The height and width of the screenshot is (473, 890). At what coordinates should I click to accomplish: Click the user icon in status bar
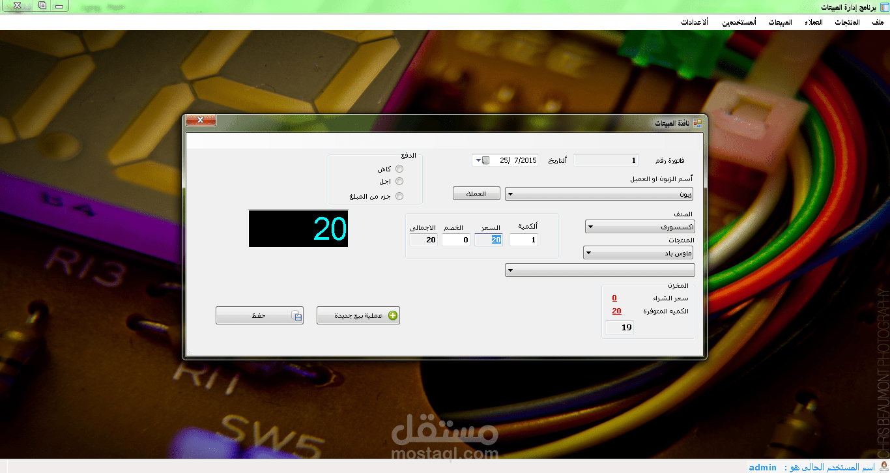point(884,466)
